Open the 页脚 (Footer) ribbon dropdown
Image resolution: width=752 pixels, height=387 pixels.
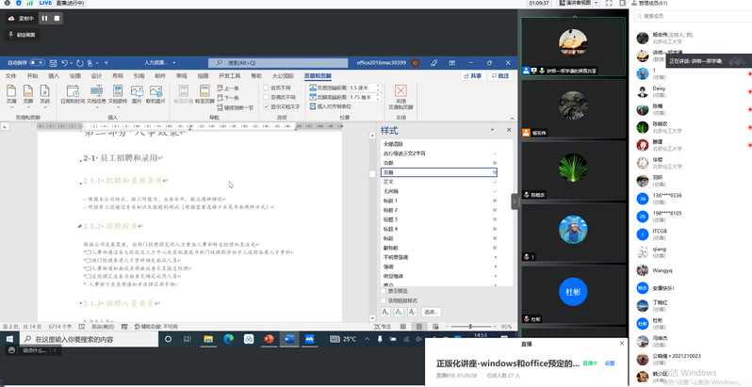[29, 94]
